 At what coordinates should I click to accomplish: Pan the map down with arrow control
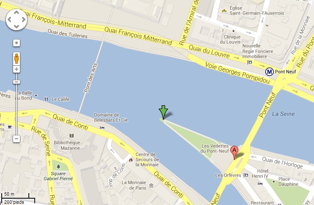point(17,26)
